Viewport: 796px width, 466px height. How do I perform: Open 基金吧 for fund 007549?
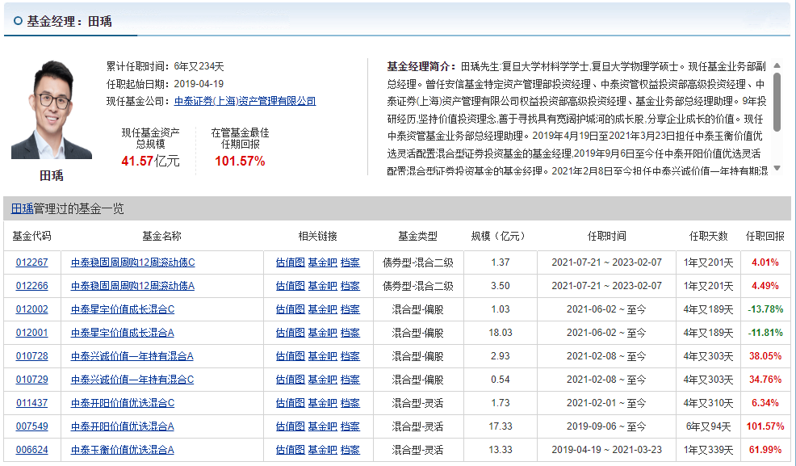pos(322,426)
